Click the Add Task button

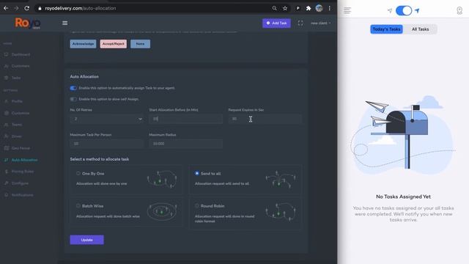pyautogui.click(x=276, y=23)
